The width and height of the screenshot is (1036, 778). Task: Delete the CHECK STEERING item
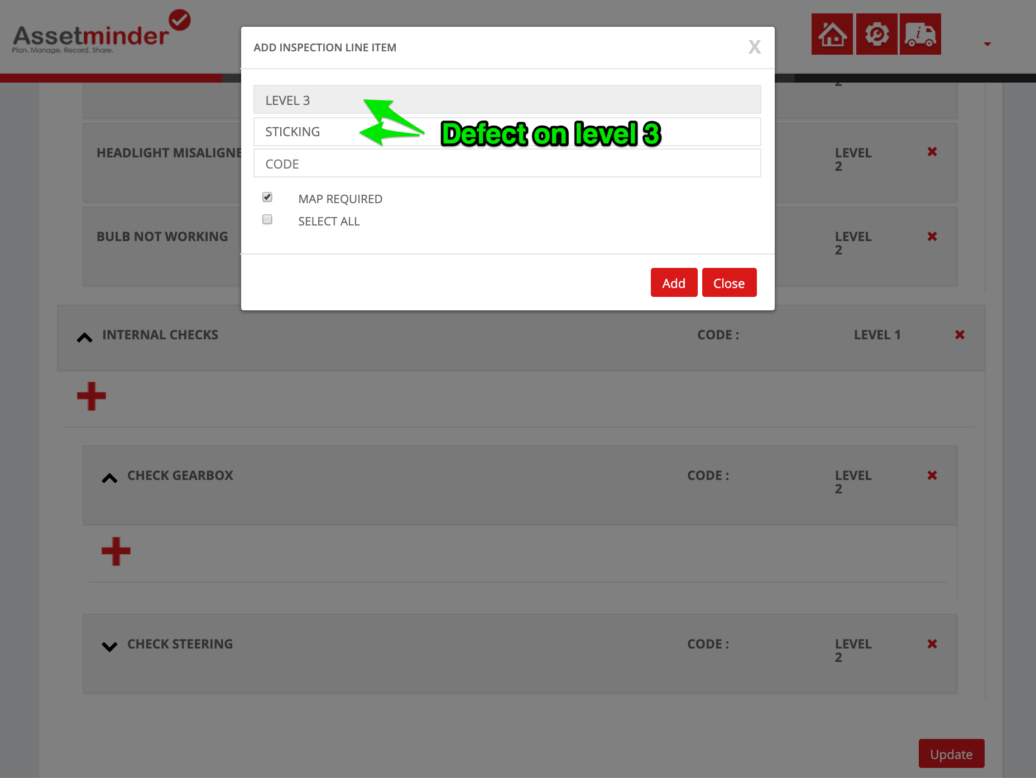(x=932, y=644)
